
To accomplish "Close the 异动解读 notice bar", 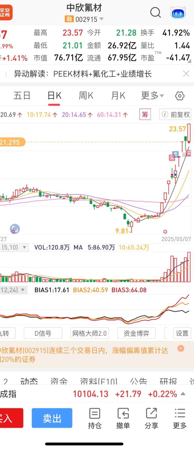I will tap(186, 74).
